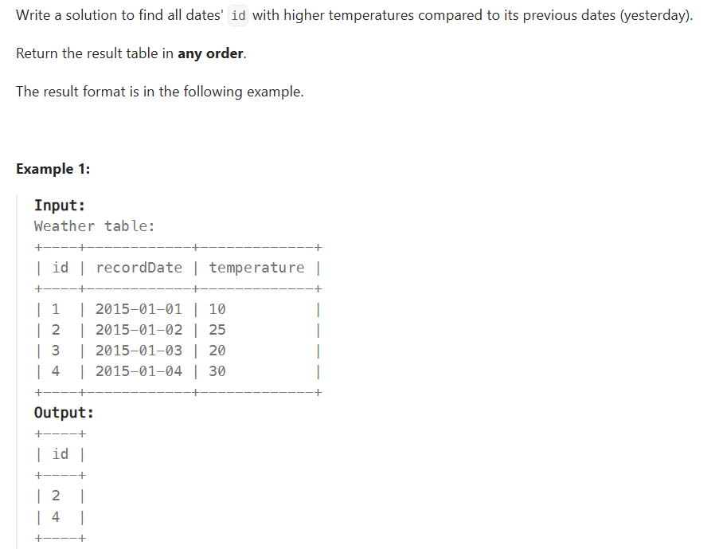Click the temperature value 10

pyautogui.click(x=217, y=309)
